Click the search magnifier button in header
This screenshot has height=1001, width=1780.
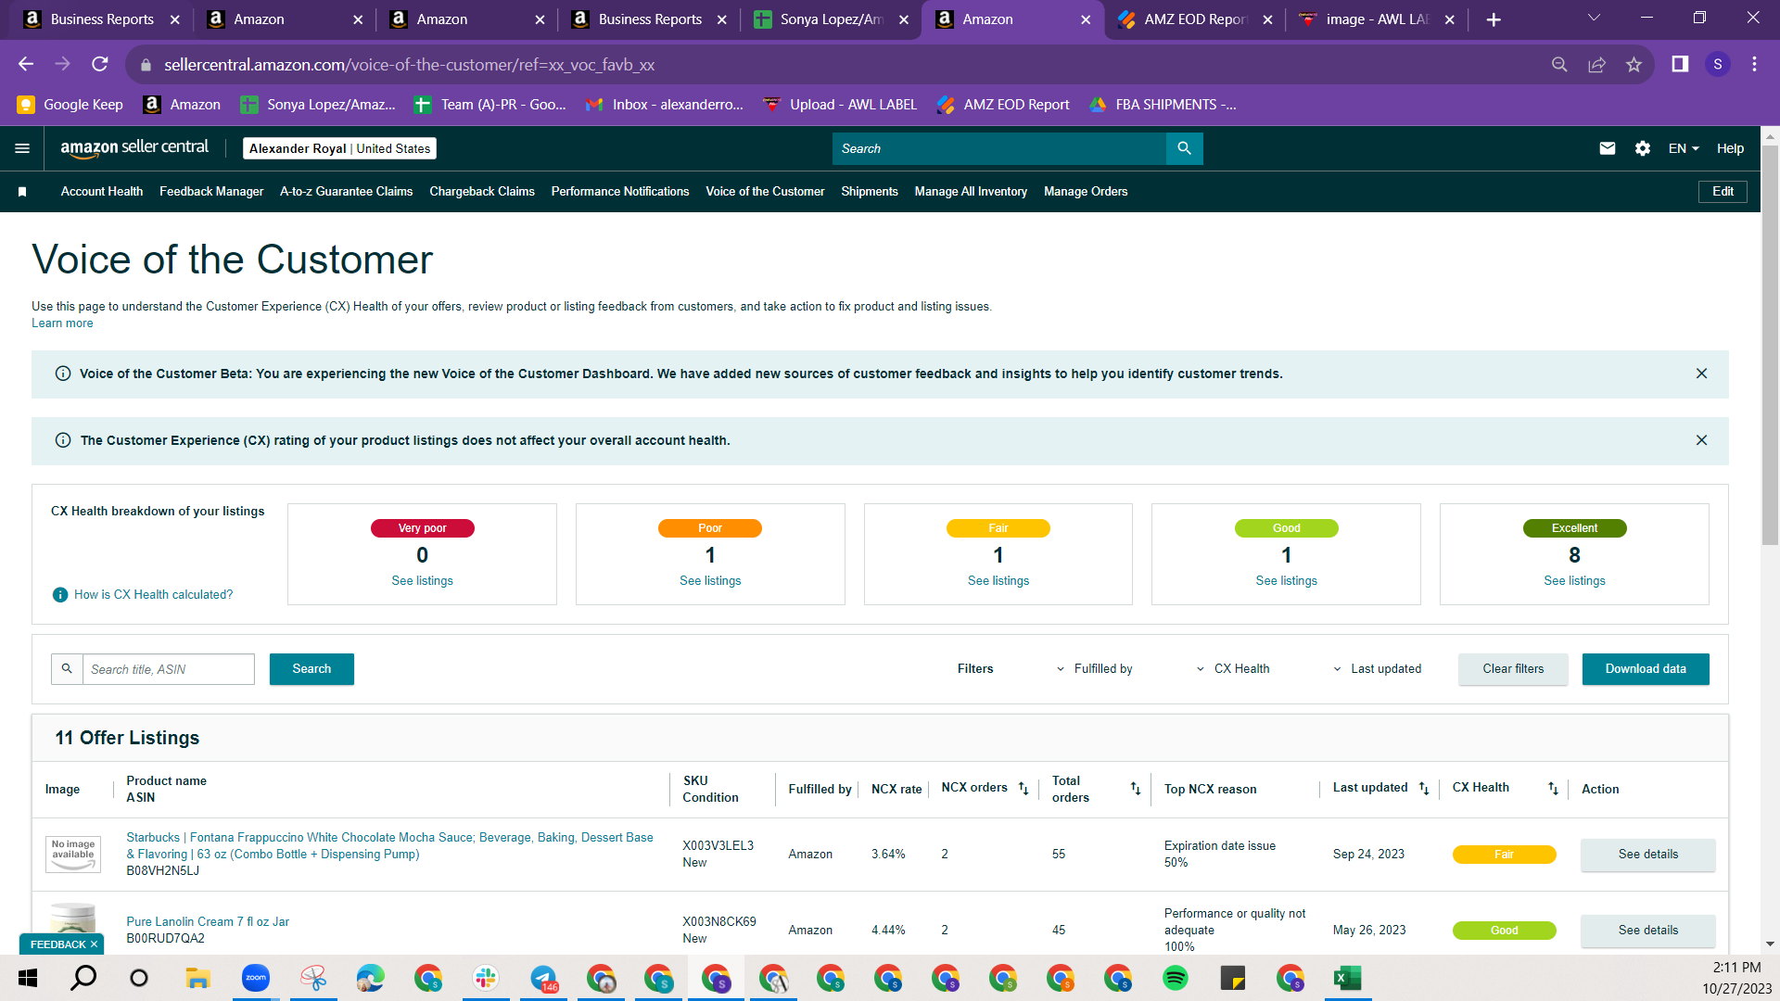tap(1184, 148)
